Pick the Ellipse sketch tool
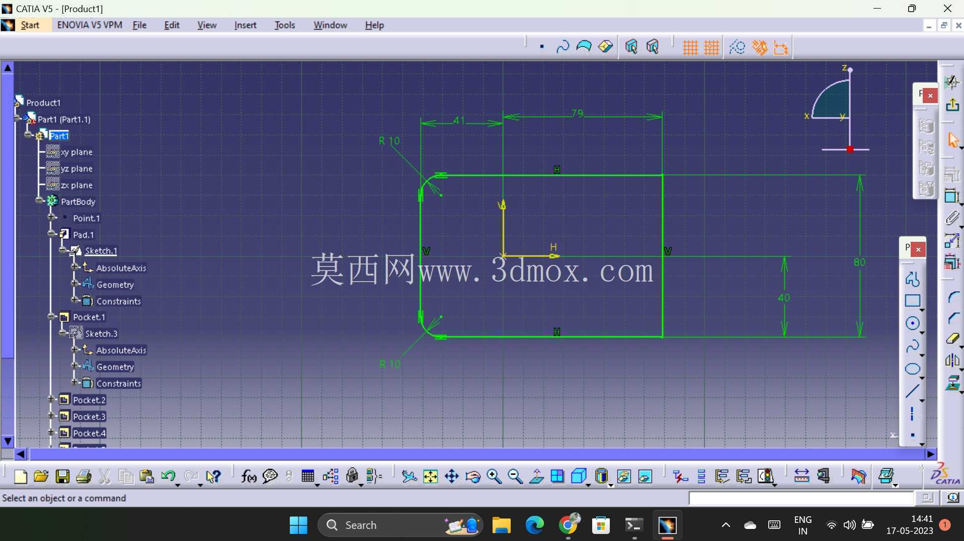Viewport: 964px width, 541px height. click(912, 369)
